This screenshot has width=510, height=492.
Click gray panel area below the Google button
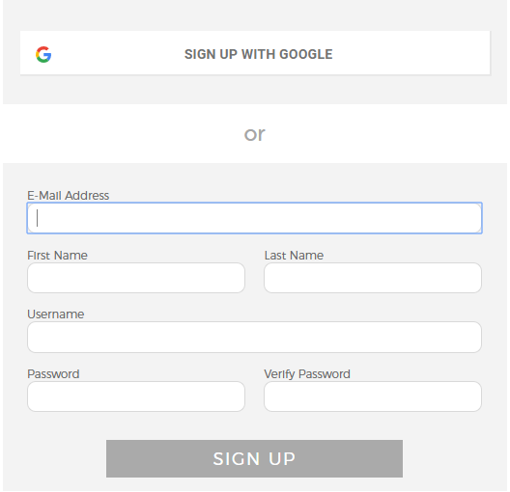pyautogui.click(x=255, y=90)
